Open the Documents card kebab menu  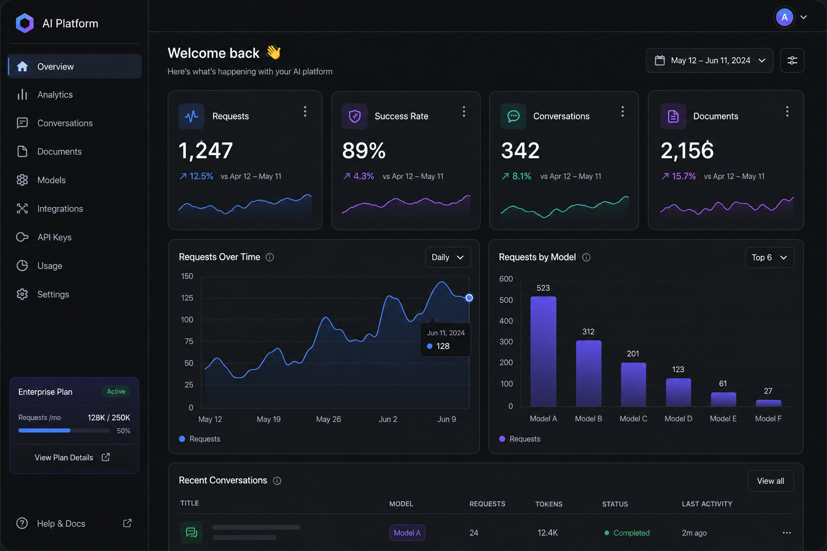pos(787,111)
